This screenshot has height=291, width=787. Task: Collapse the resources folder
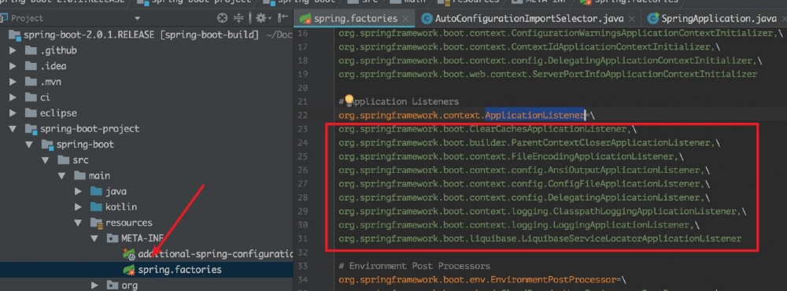(x=78, y=223)
